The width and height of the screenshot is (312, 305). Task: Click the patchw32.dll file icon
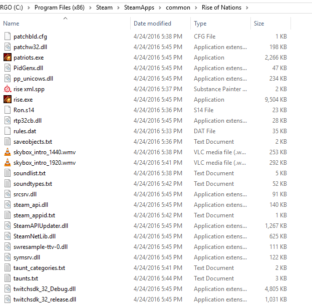click(8, 47)
